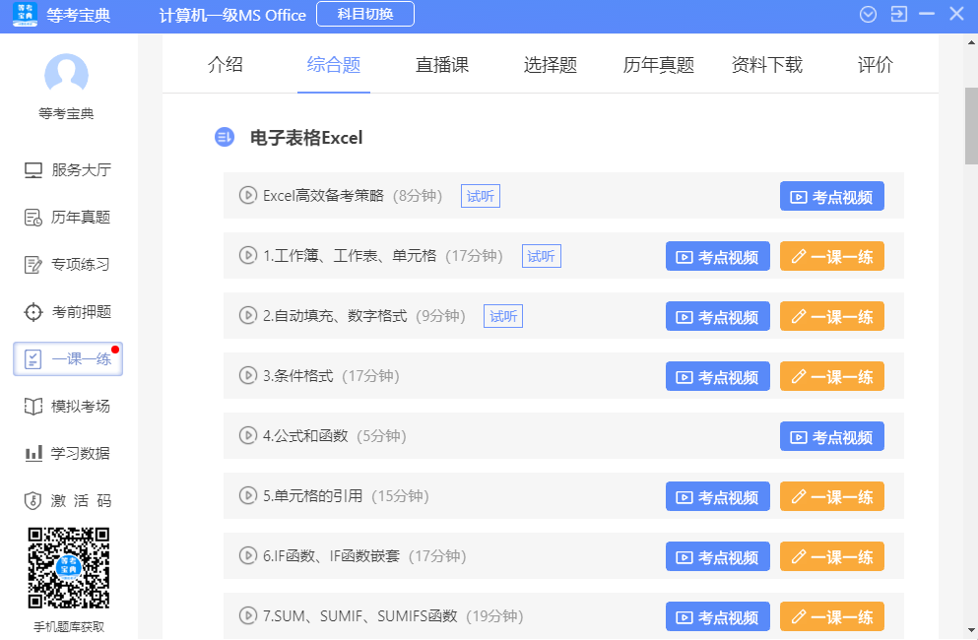The width and height of the screenshot is (978, 640).
Task: Switch to the 介绍 tab
Action: (x=226, y=65)
